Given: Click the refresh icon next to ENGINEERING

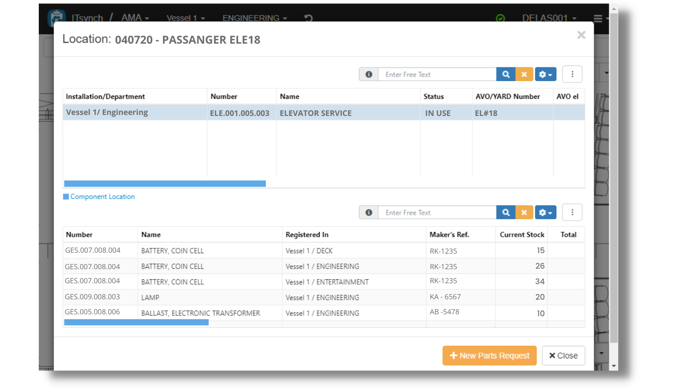Looking at the screenshot, I should click(x=308, y=17).
